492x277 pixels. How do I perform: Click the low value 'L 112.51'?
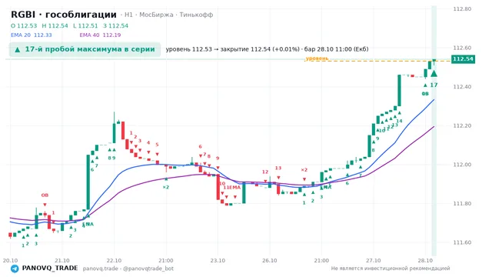(85, 25)
